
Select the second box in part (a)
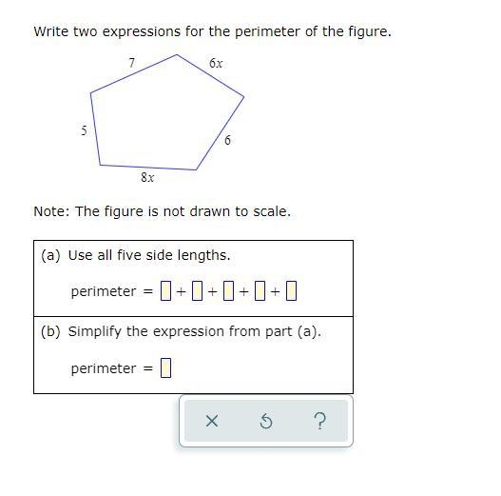pyautogui.click(x=197, y=290)
